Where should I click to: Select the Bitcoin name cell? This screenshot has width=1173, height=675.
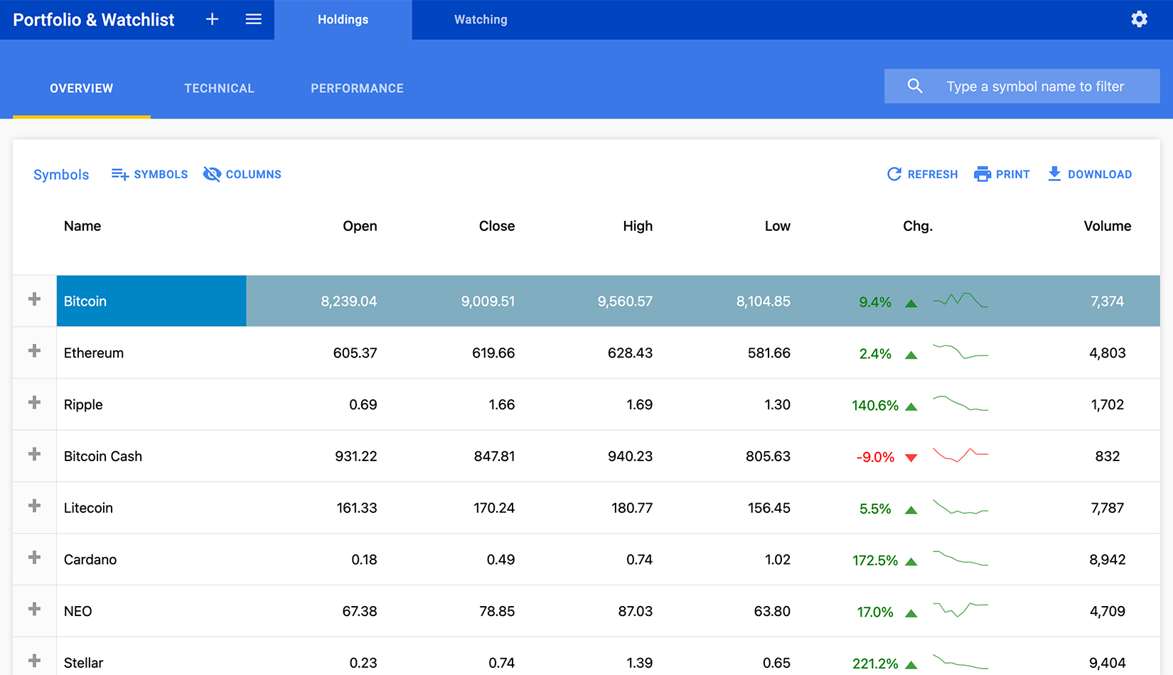(x=151, y=301)
